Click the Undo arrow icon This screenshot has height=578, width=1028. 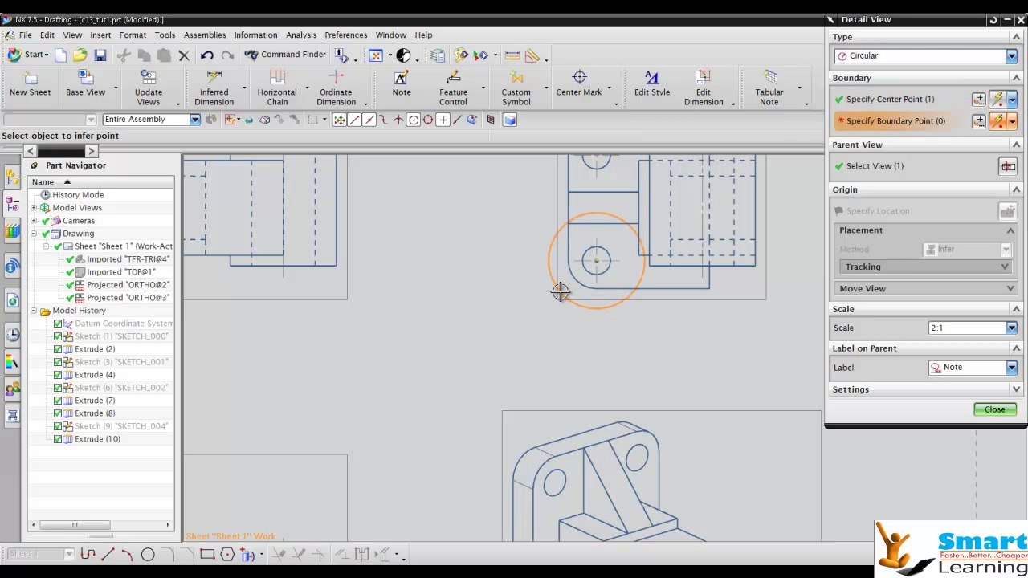[x=207, y=55]
